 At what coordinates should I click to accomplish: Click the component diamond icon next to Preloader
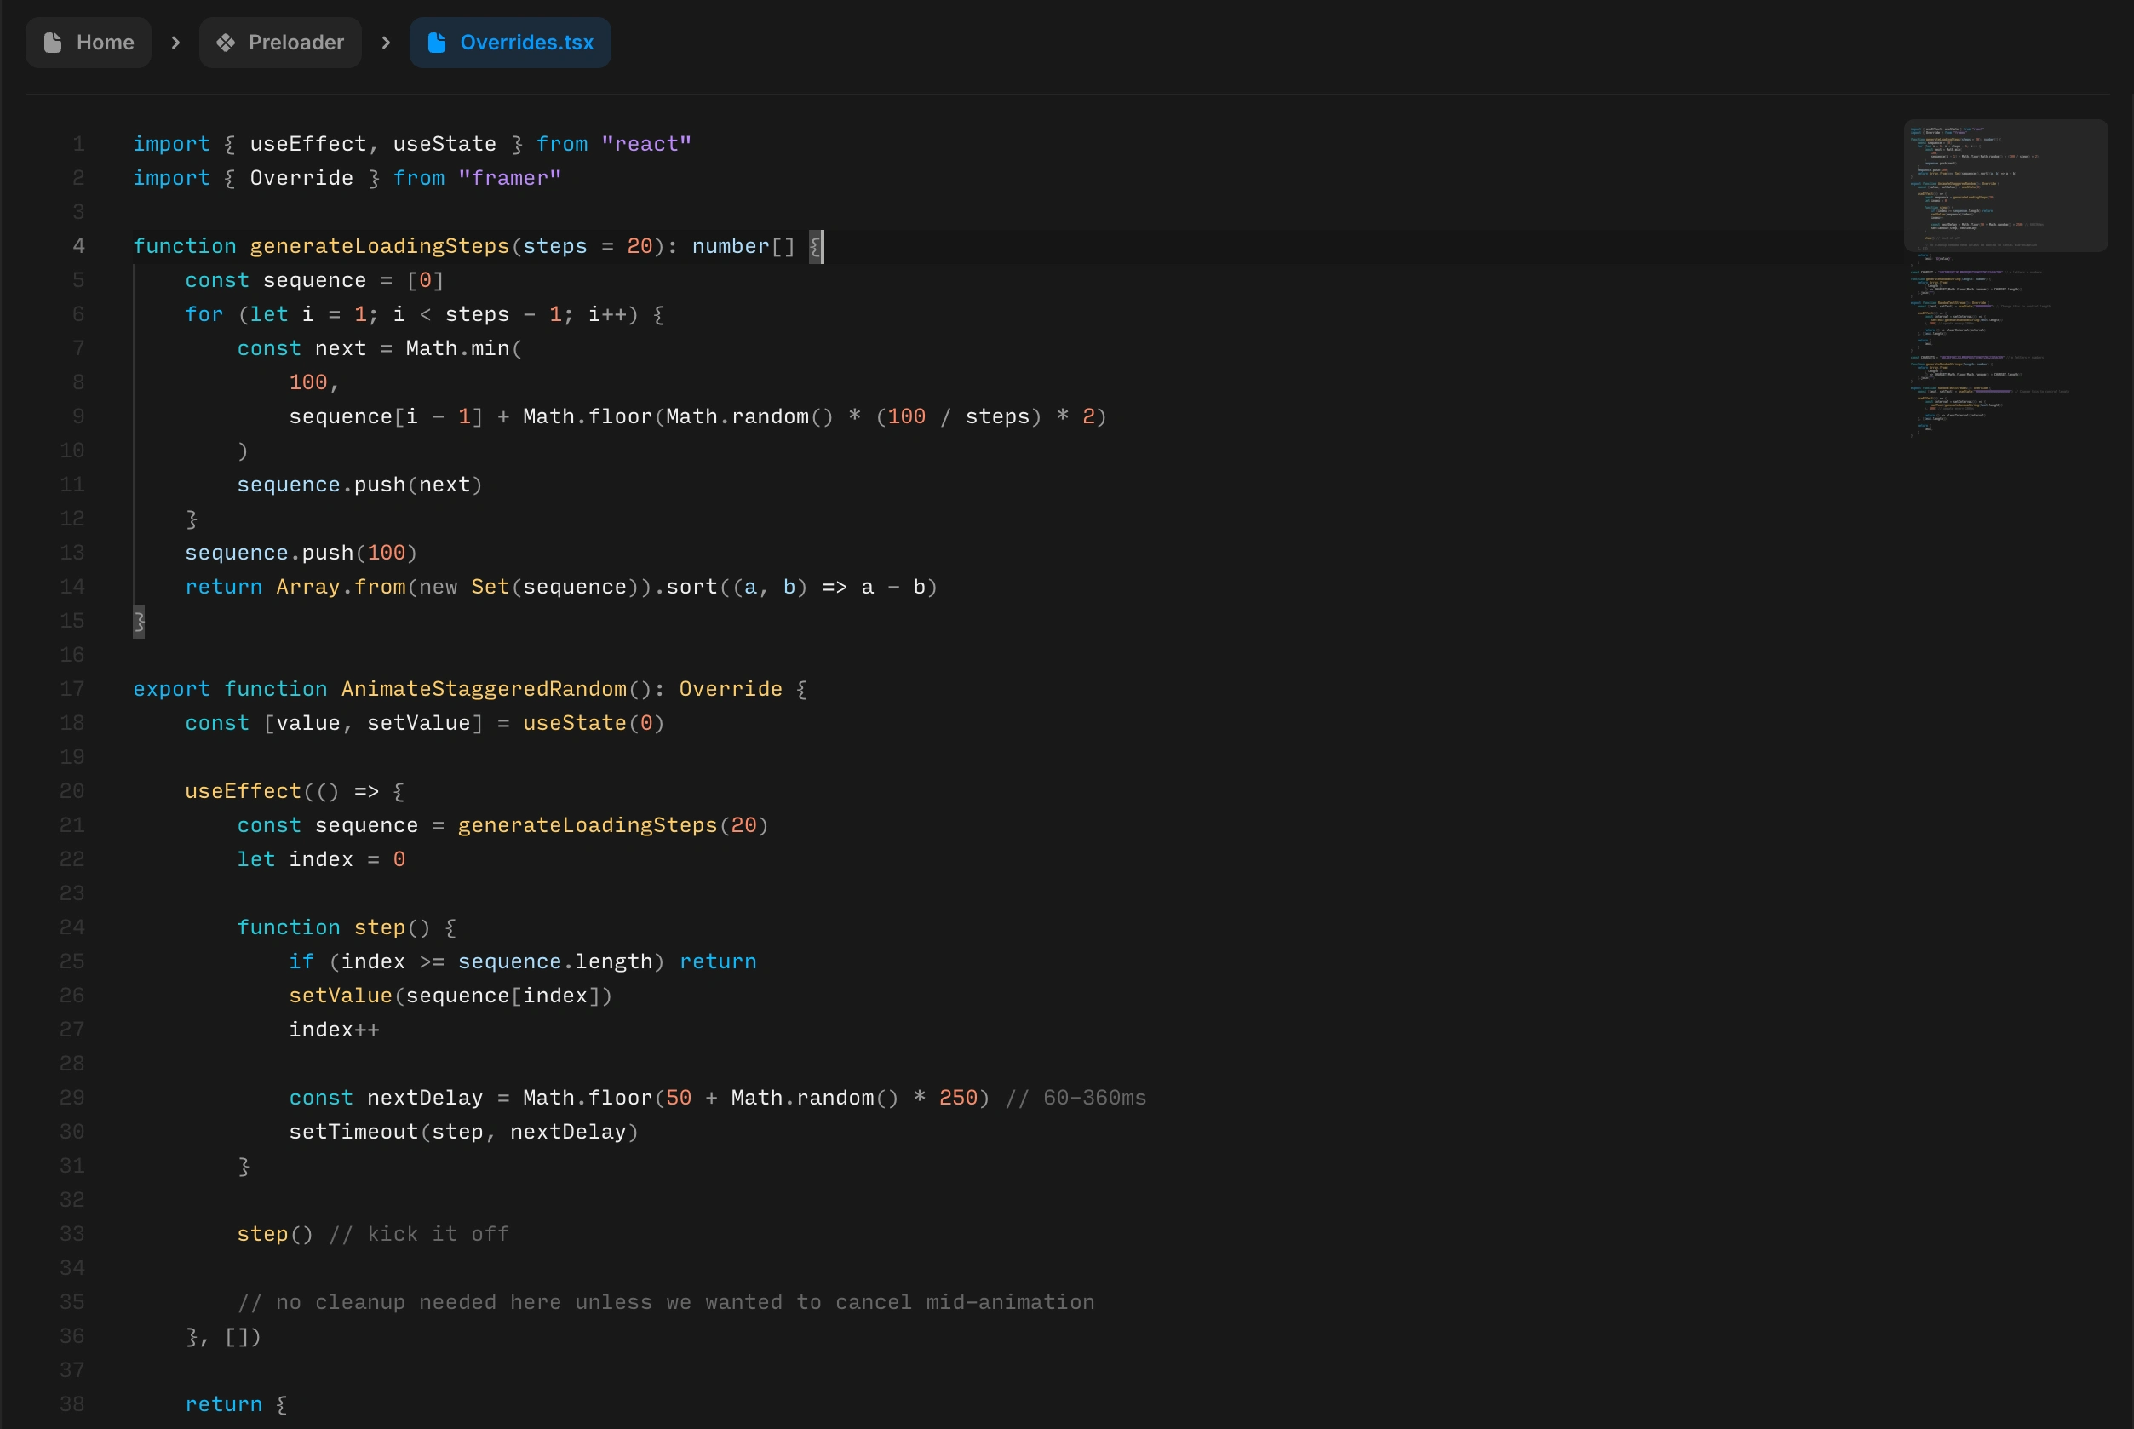point(225,42)
